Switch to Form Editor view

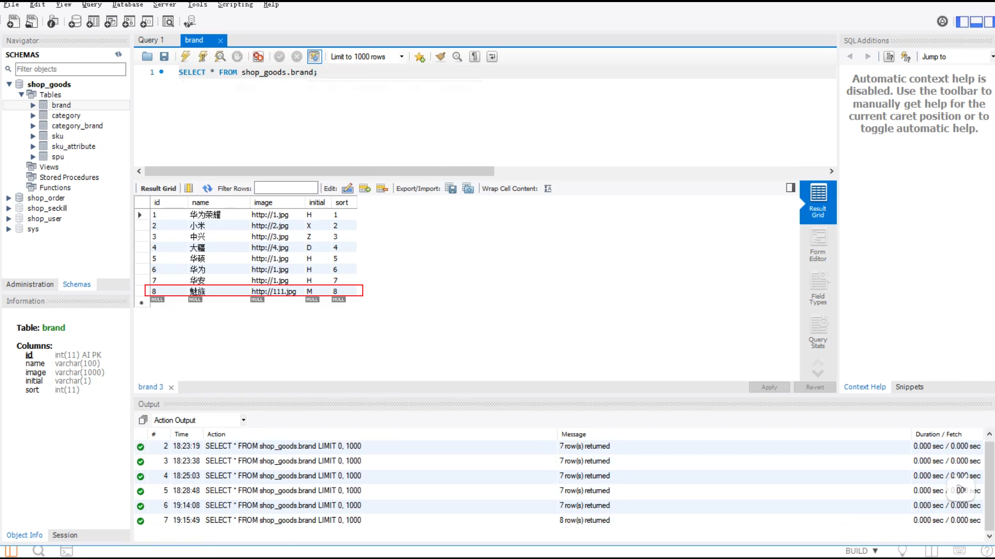(818, 246)
